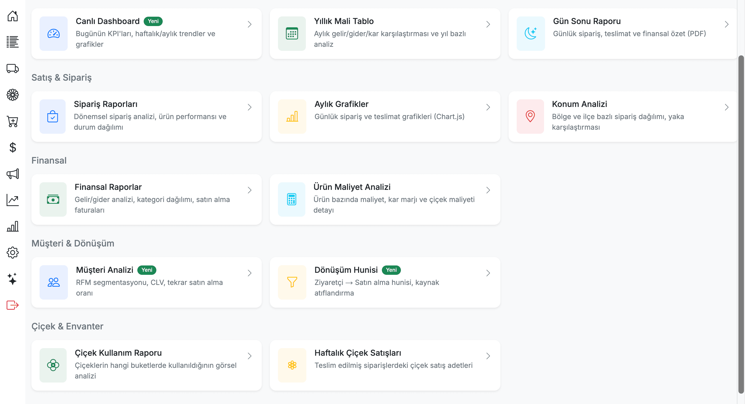Open the shopping cart sidebar icon
Screen dimensions: 745x404
point(12,121)
